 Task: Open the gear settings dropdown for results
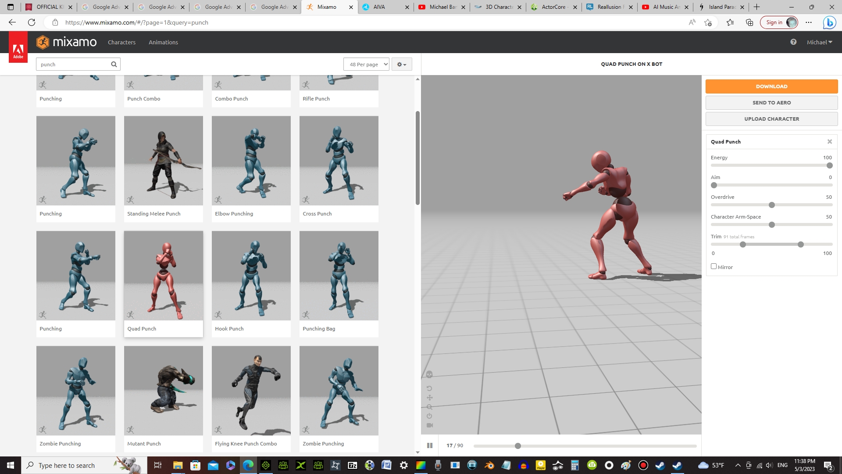coord(402,65)
